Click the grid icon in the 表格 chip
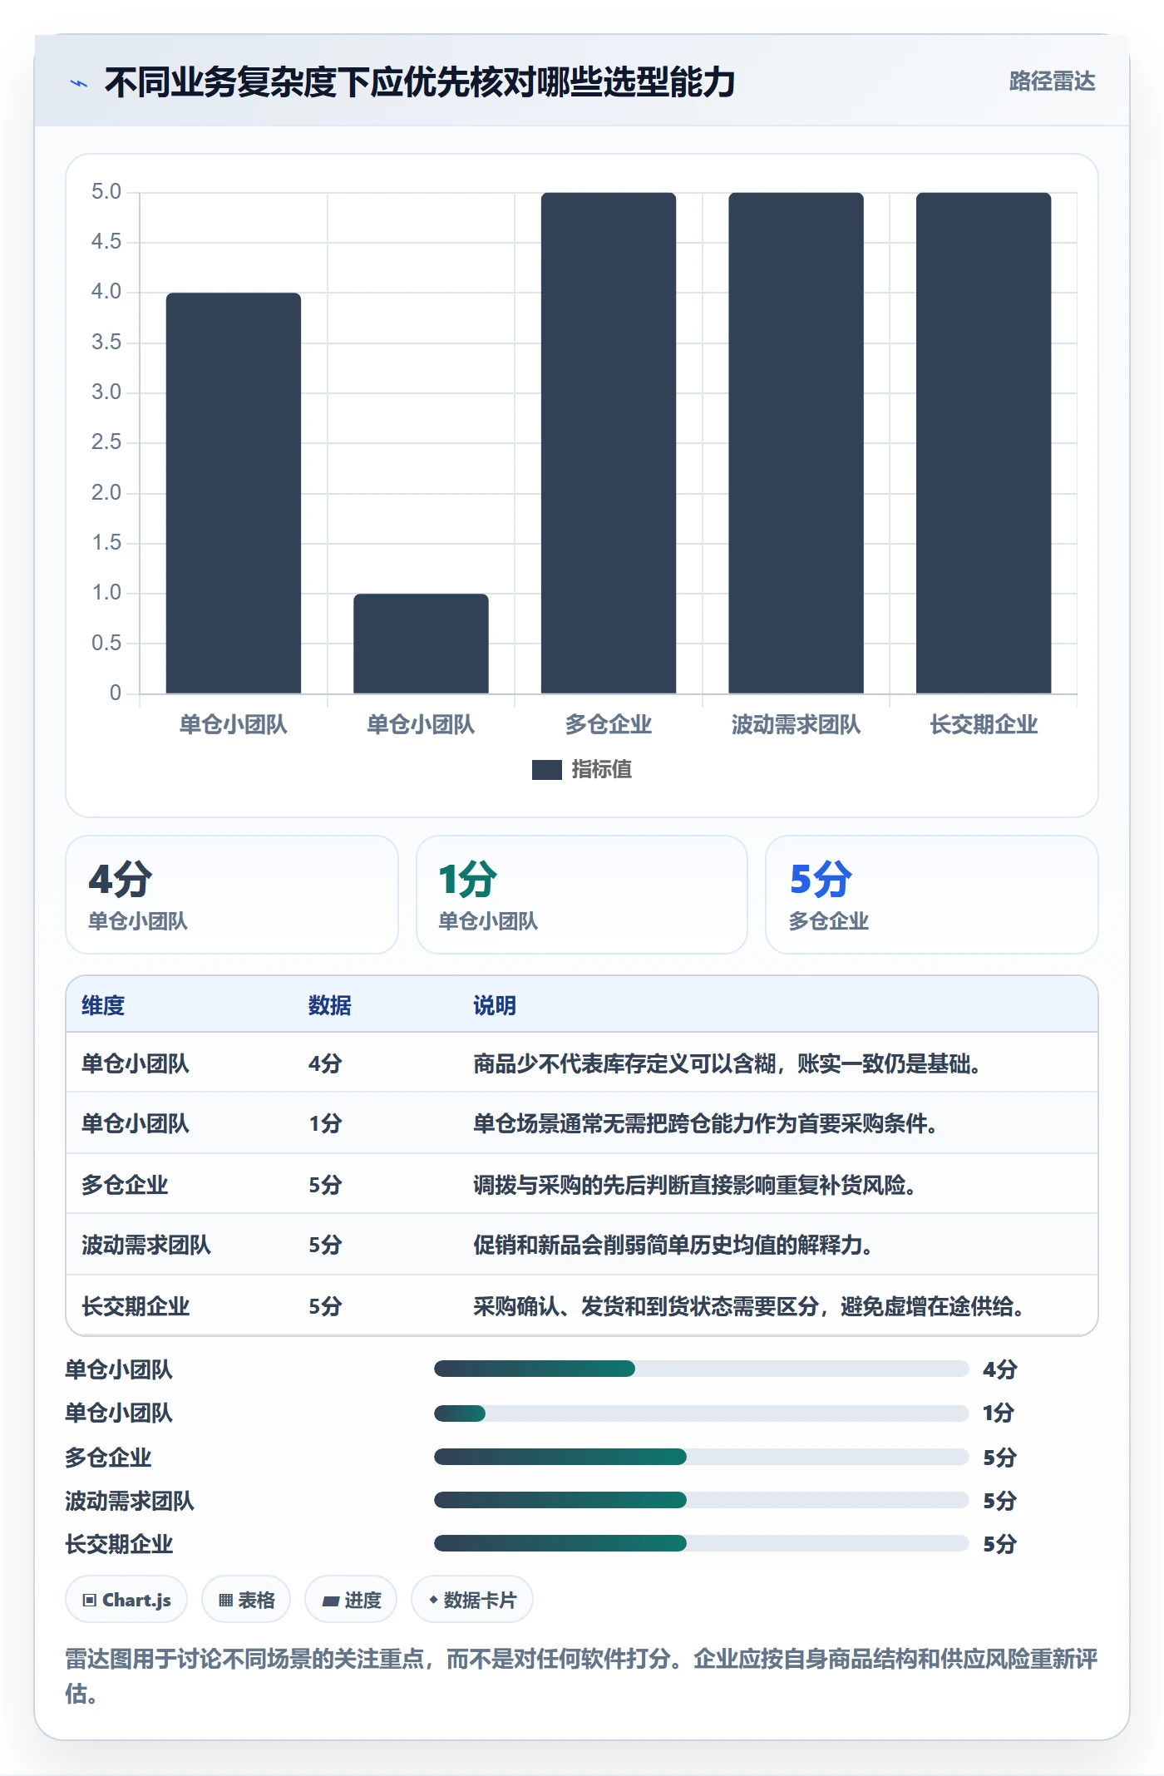This screenshot has width=1164, height=1776. pyautogui.click(x=225, y=1601)
